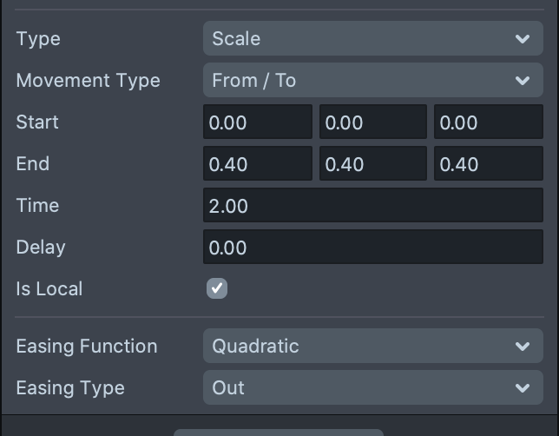The image size is (559, 436).
Task: Click the Time input field
Action: tap(372, 206)
